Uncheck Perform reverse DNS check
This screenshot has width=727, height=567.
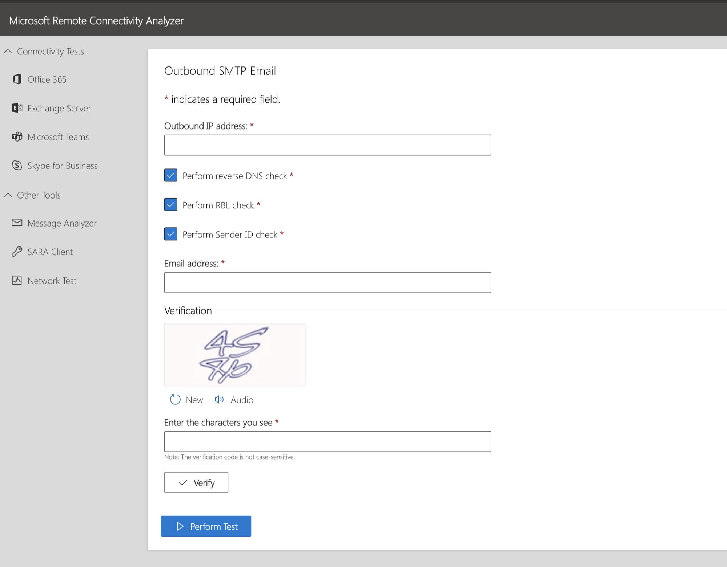170,175
